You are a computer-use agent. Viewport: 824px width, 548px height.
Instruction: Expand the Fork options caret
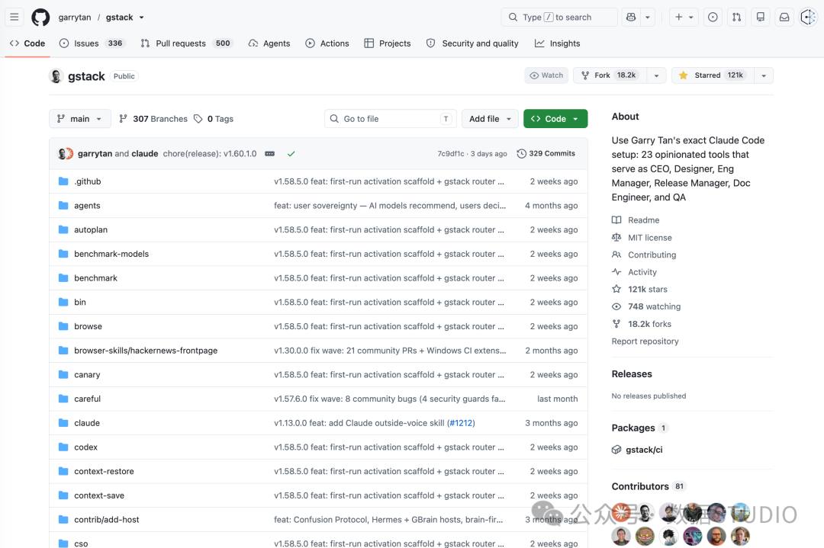pyautogui.click(x=656, y=75)
